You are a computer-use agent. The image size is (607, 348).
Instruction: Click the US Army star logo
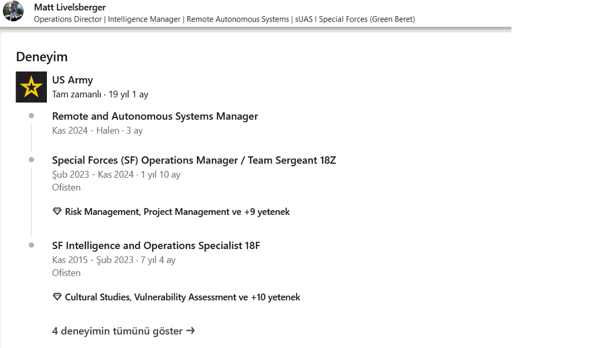(x=31, y=87)
